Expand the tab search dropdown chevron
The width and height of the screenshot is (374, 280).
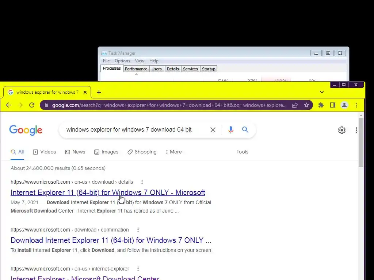(x=322, y=92)
